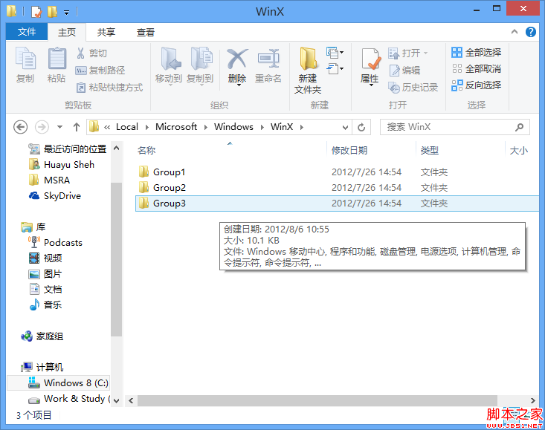Image resolution: width=545 pixels, height=430 pixels.
Task: Open the New item dropdown in ribbon
Action: click(x=335, y=53)
